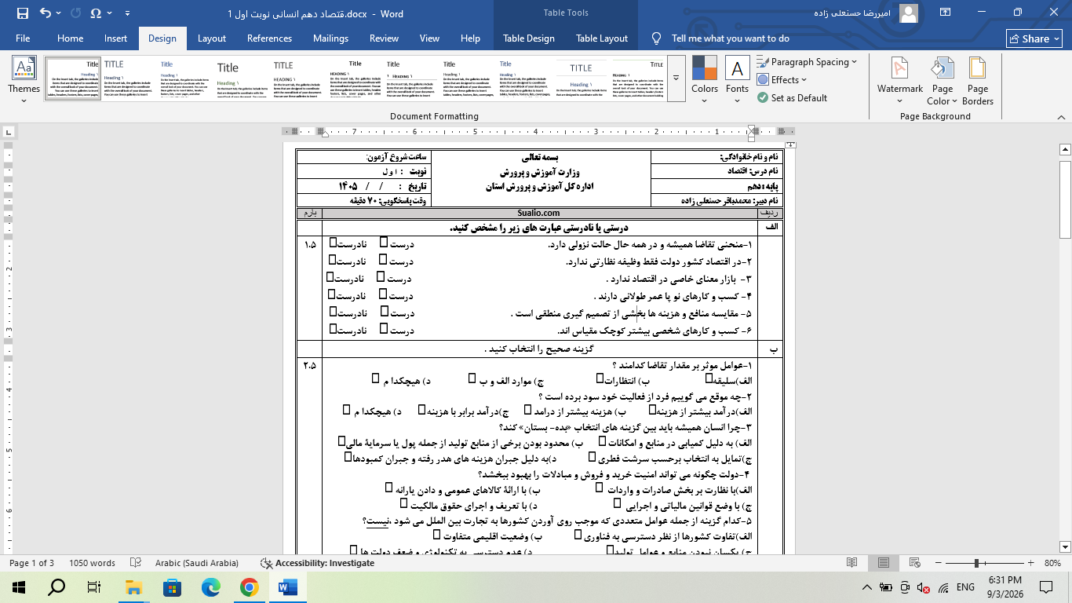This screenshot has height=603, width=1072.
Task: Open Microsoft Store from taskbar
Action: (172, 587)
